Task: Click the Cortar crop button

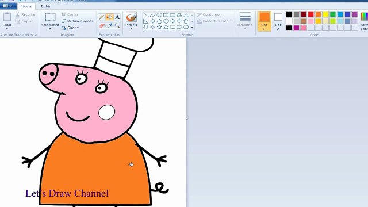Action: [x=70, y=14]
